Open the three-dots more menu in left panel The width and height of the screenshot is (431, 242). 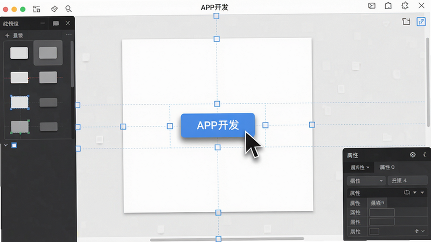pos(69,34)
